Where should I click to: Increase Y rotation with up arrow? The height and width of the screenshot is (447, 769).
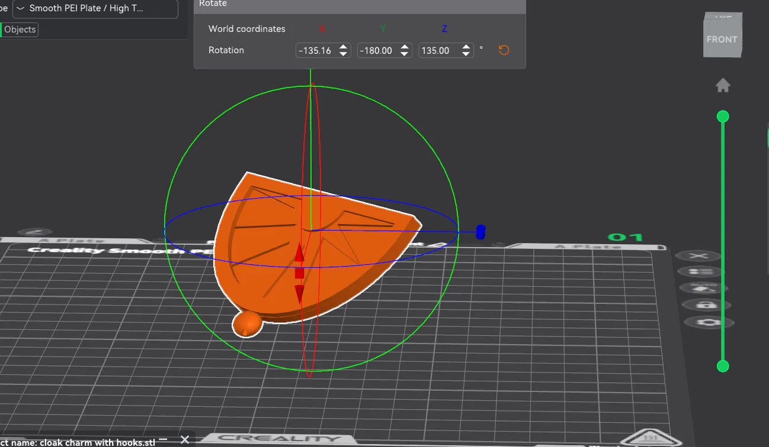click(405, 47)
